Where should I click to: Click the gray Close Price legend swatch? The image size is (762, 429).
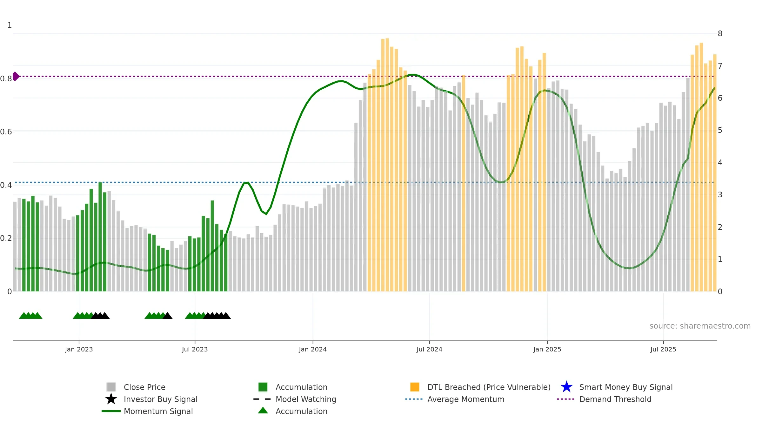point(111,387)
